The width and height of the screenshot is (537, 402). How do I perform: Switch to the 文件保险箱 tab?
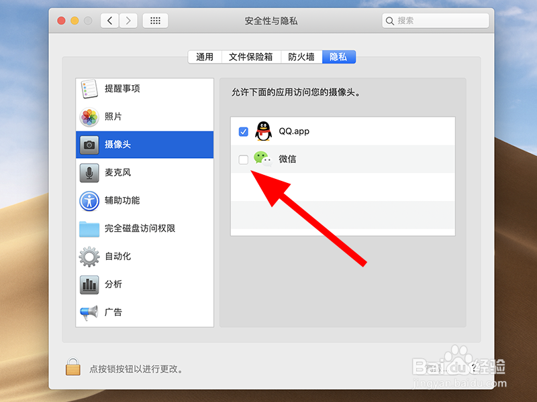[251, 57]
